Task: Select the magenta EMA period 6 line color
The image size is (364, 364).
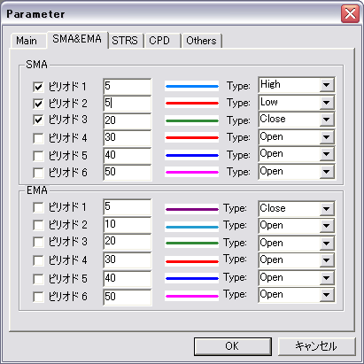Action: point(192,296)
